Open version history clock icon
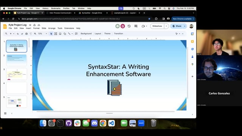Image resolution: width=242 pixels, height=136 pixels. pos(129,26)
